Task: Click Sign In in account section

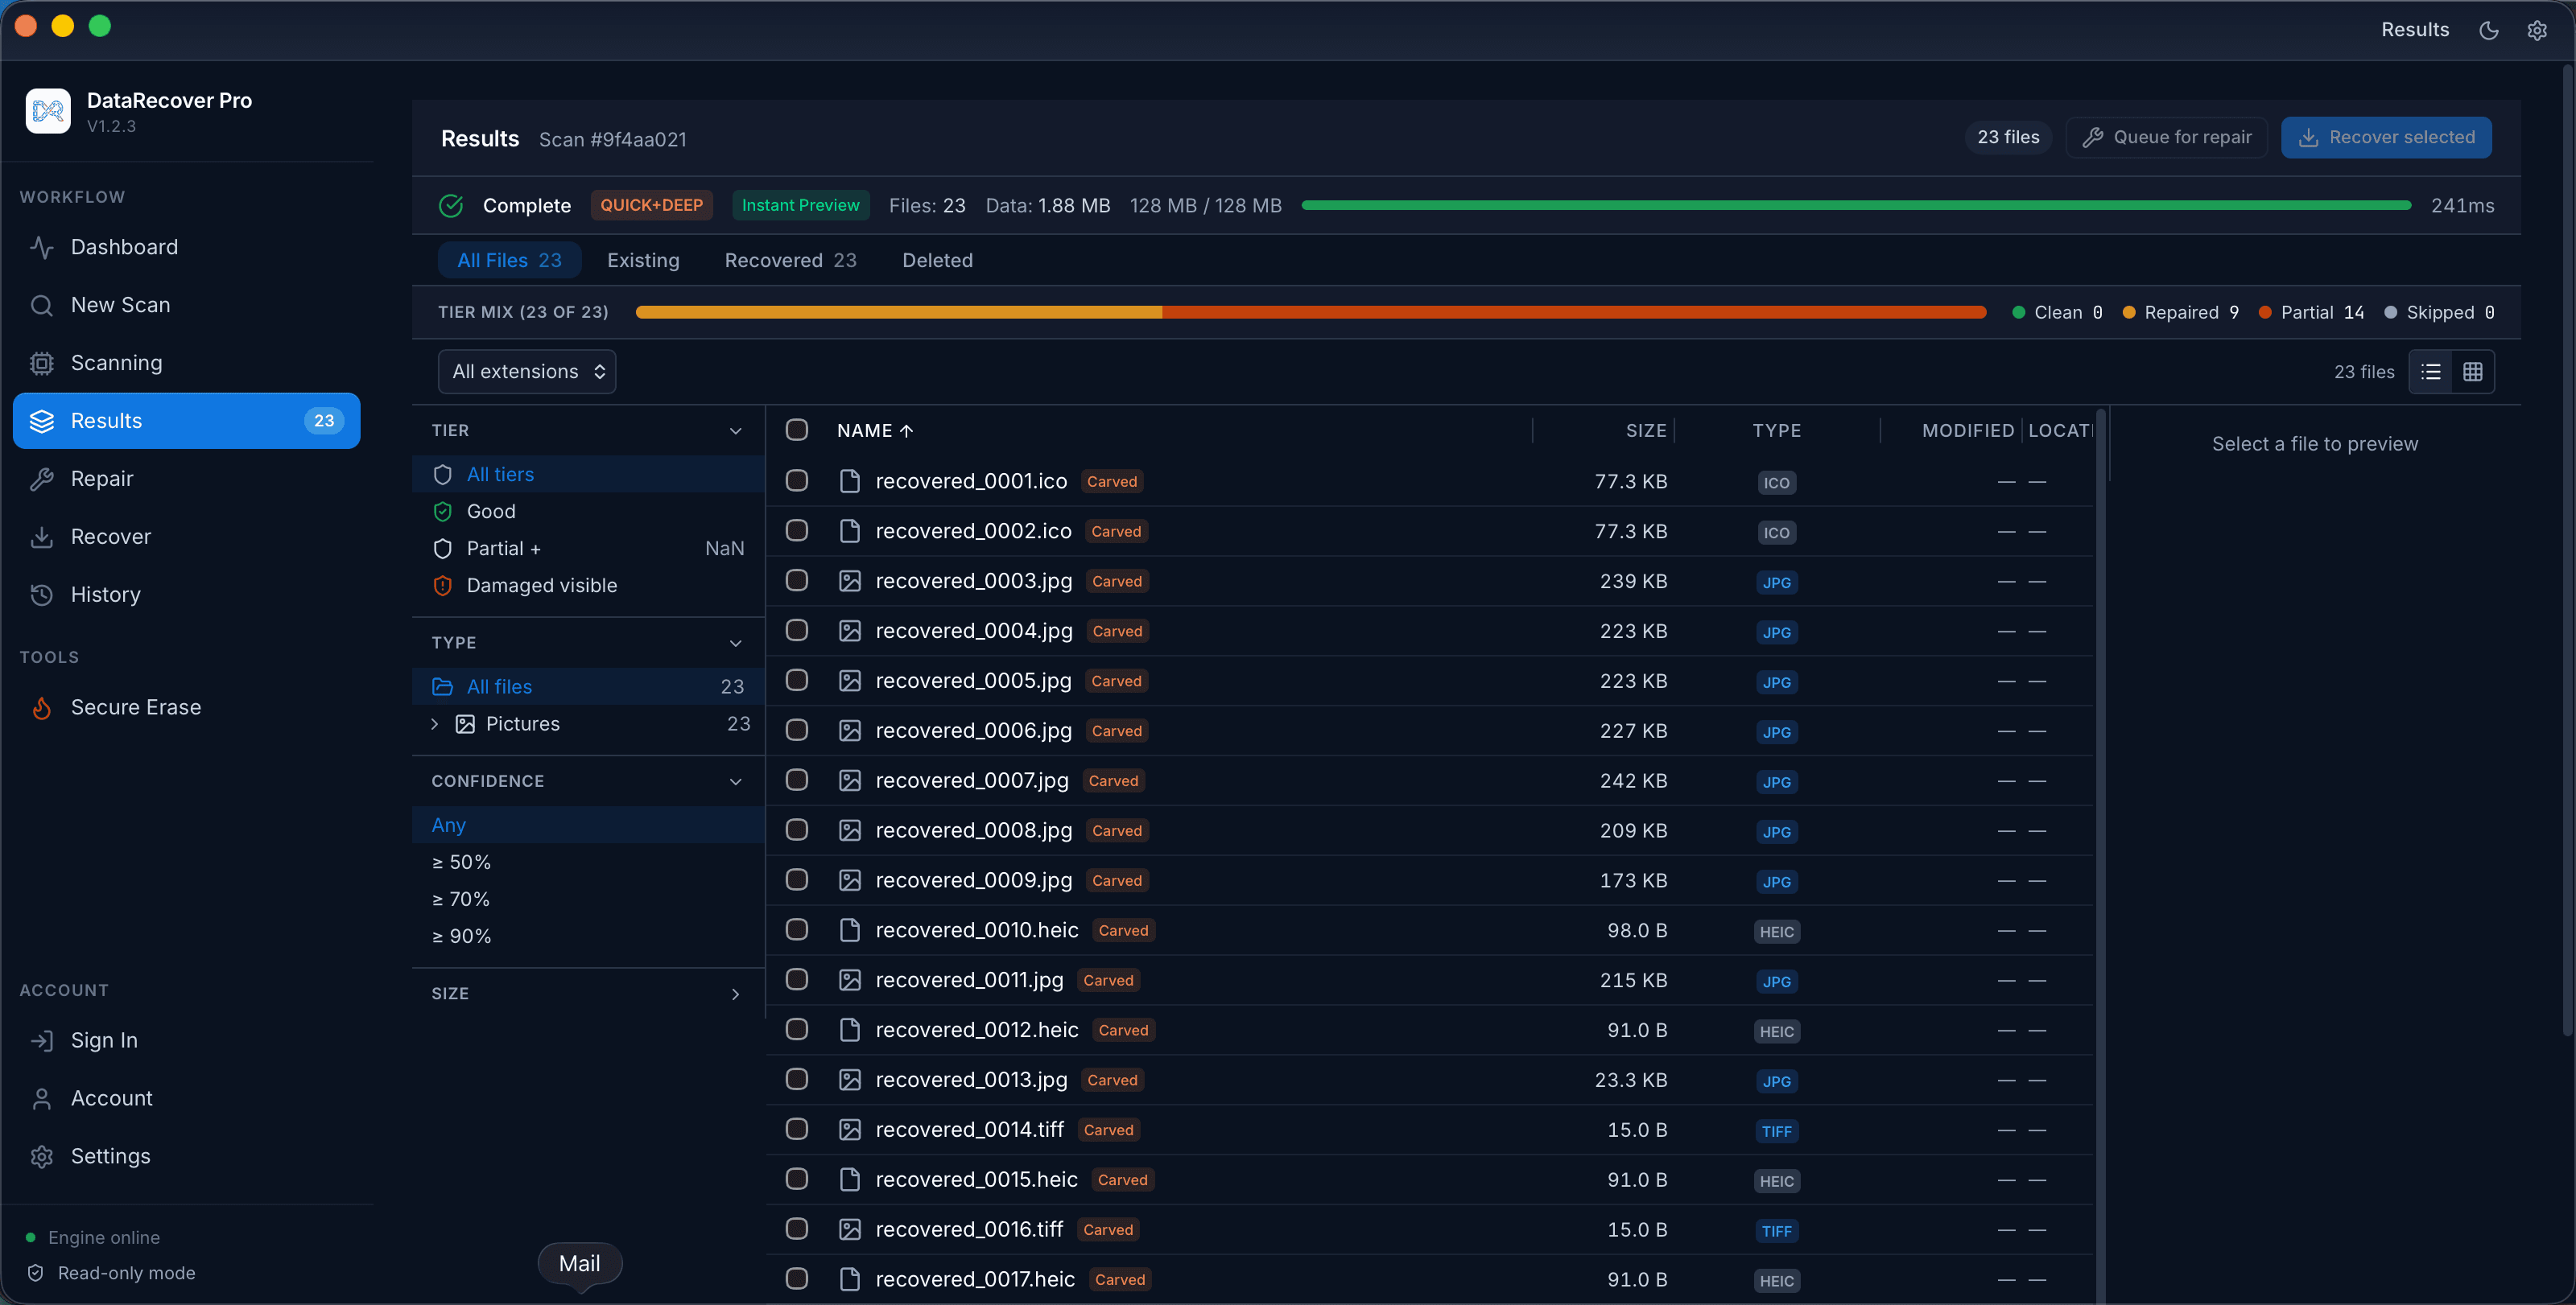Action: pos(186,1040)
